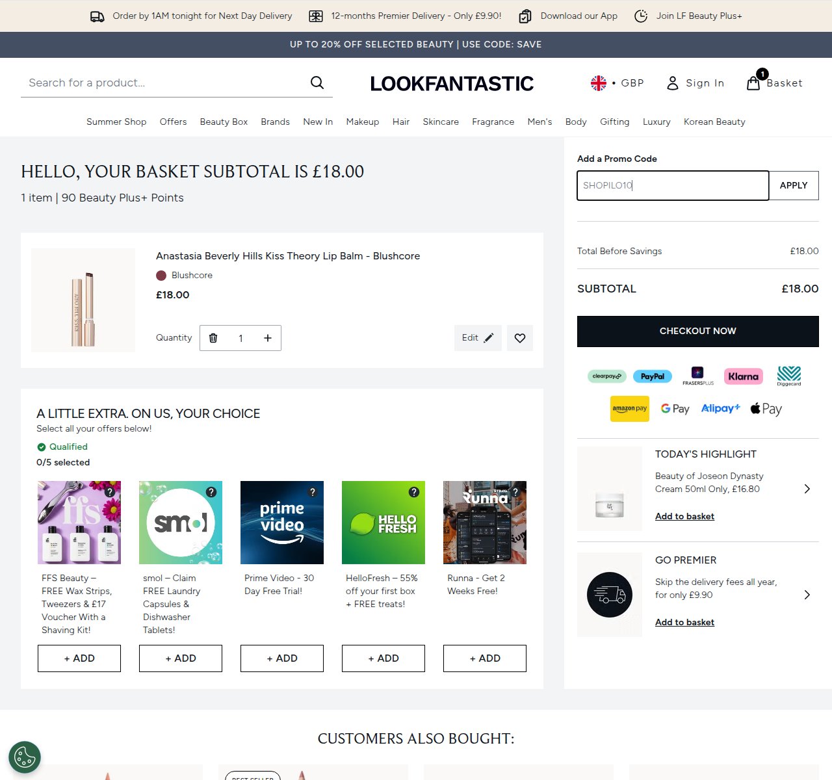Add Premier delivery to basket

(x=684, y=622)
